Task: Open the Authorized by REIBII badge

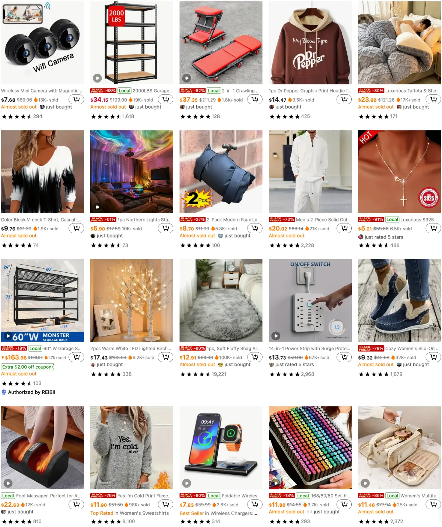Action: tap(28, 392)
